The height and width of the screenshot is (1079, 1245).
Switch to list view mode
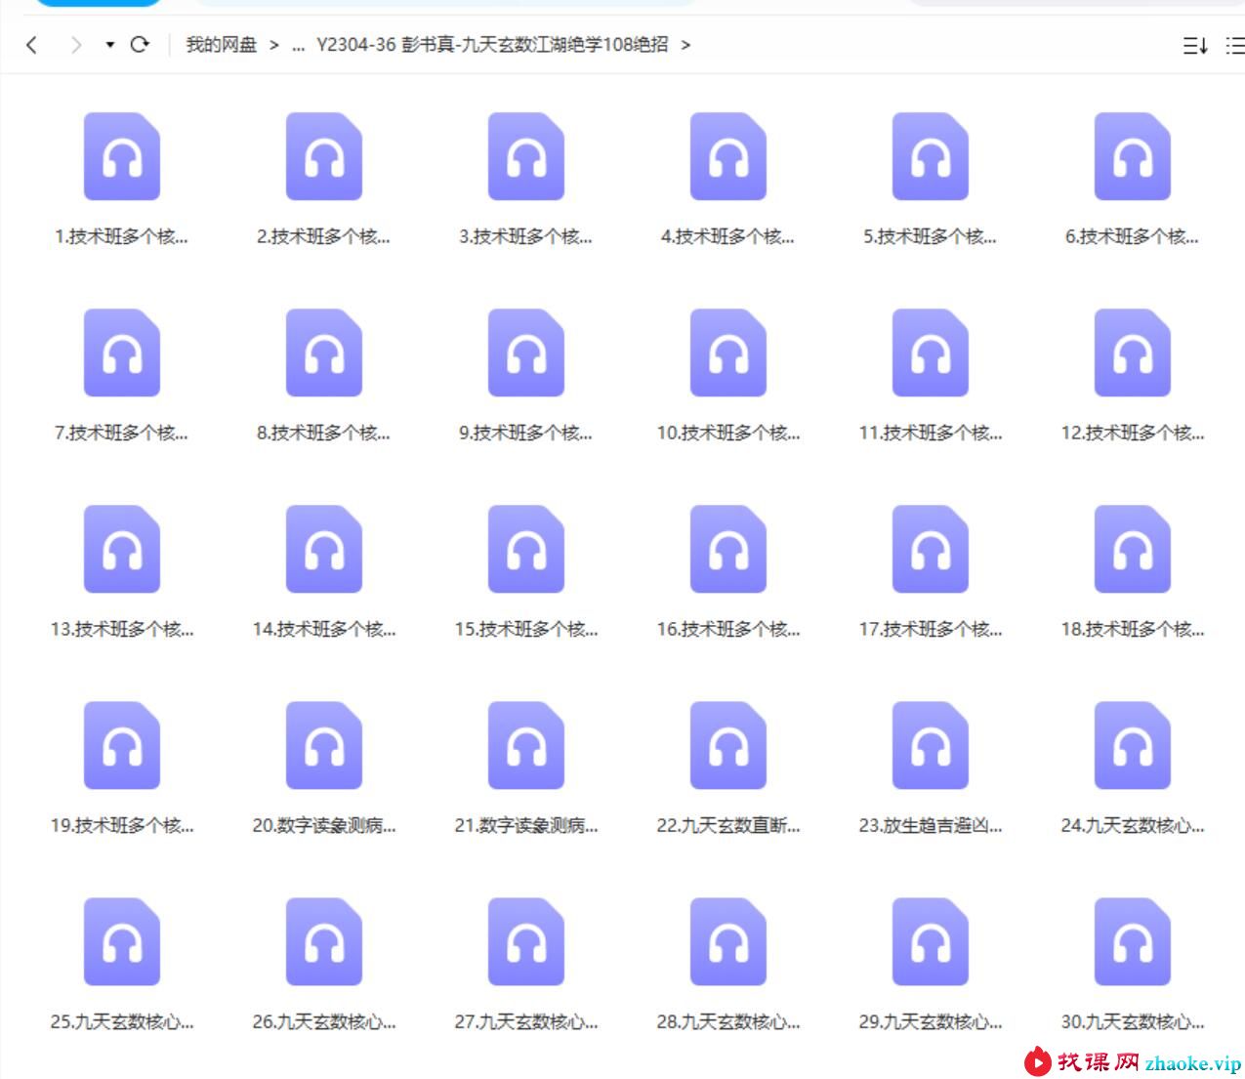point(1235,45)
